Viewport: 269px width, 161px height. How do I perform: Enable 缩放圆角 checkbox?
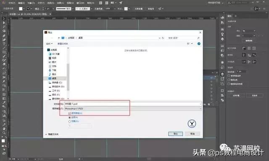coord(229,80)
